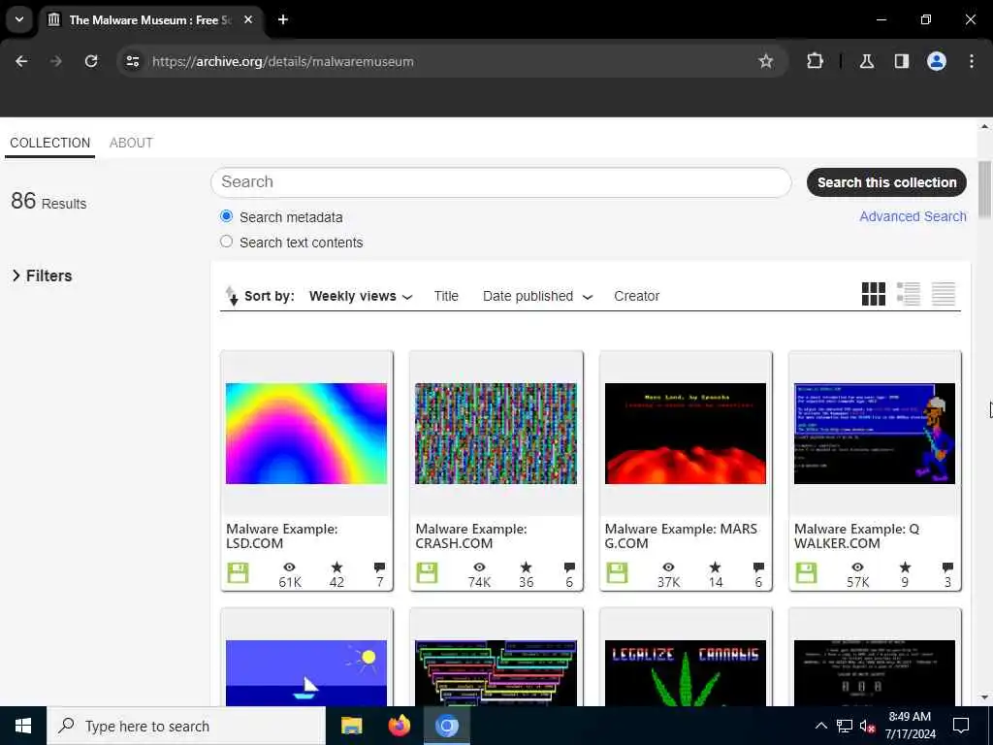Click the Search this collection button
The width and height of the screenshot is (993, 745).
click(x=886, y=182)
